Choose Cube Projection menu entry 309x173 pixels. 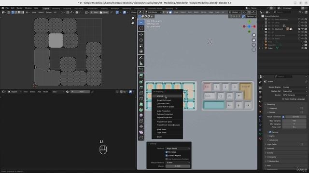tap(167, 111)
